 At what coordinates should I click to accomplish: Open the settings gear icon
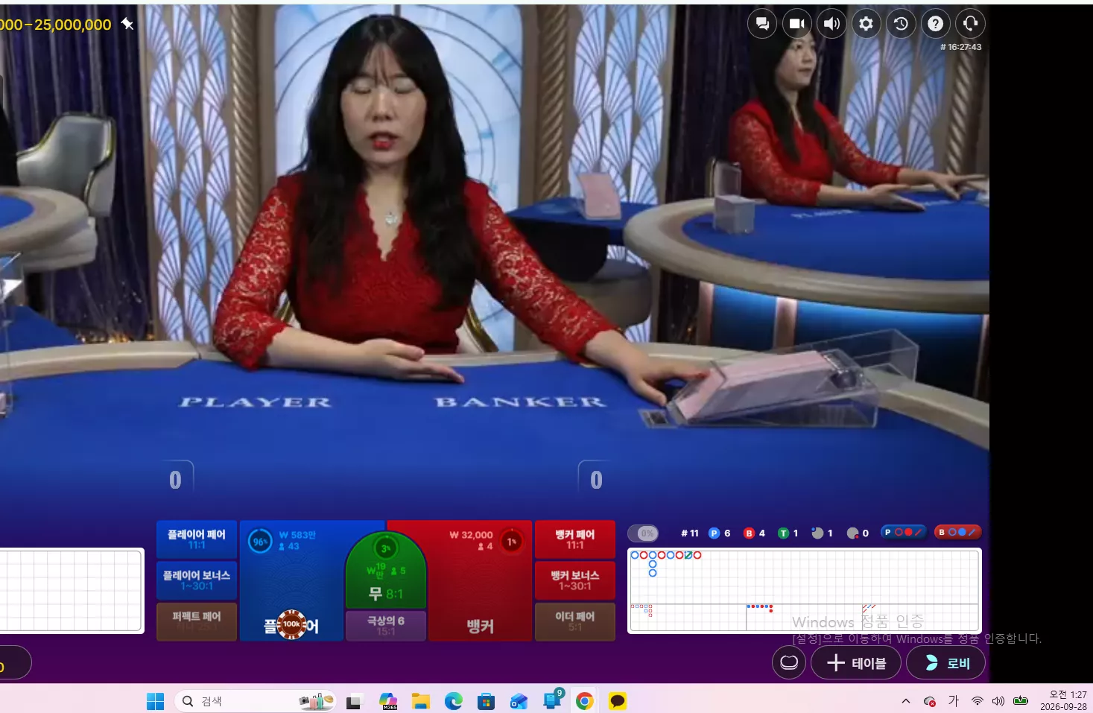tap(866, 24)
